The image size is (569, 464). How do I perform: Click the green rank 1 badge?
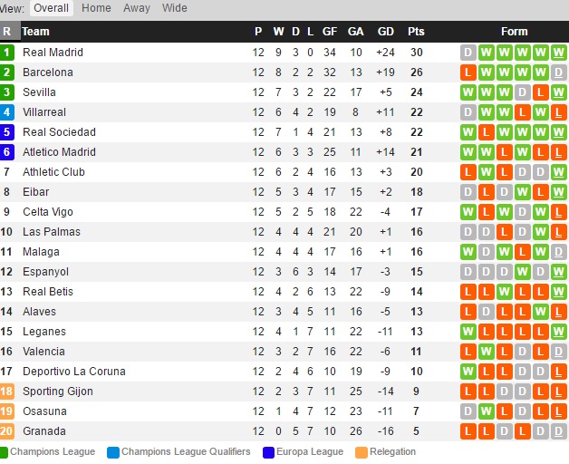[x=7, y=53]
